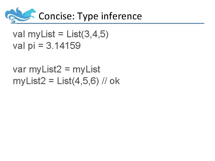
Task: Select the "List(4,5,6)" expression
Action: [x=79, y=81]
